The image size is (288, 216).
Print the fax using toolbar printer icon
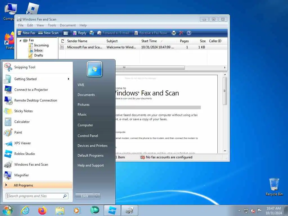tap(174, 33)
